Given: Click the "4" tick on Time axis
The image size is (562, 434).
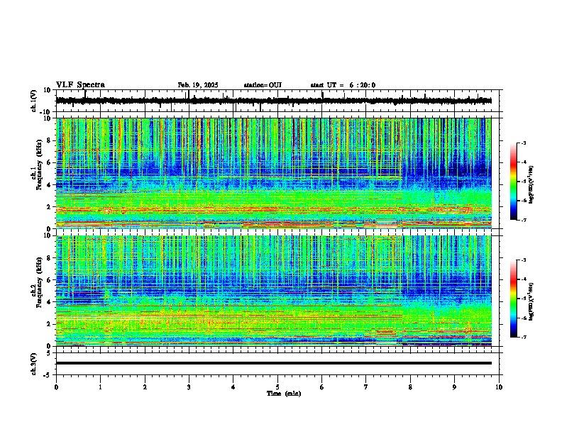Looking at the screenshot, I should (233, 387).
